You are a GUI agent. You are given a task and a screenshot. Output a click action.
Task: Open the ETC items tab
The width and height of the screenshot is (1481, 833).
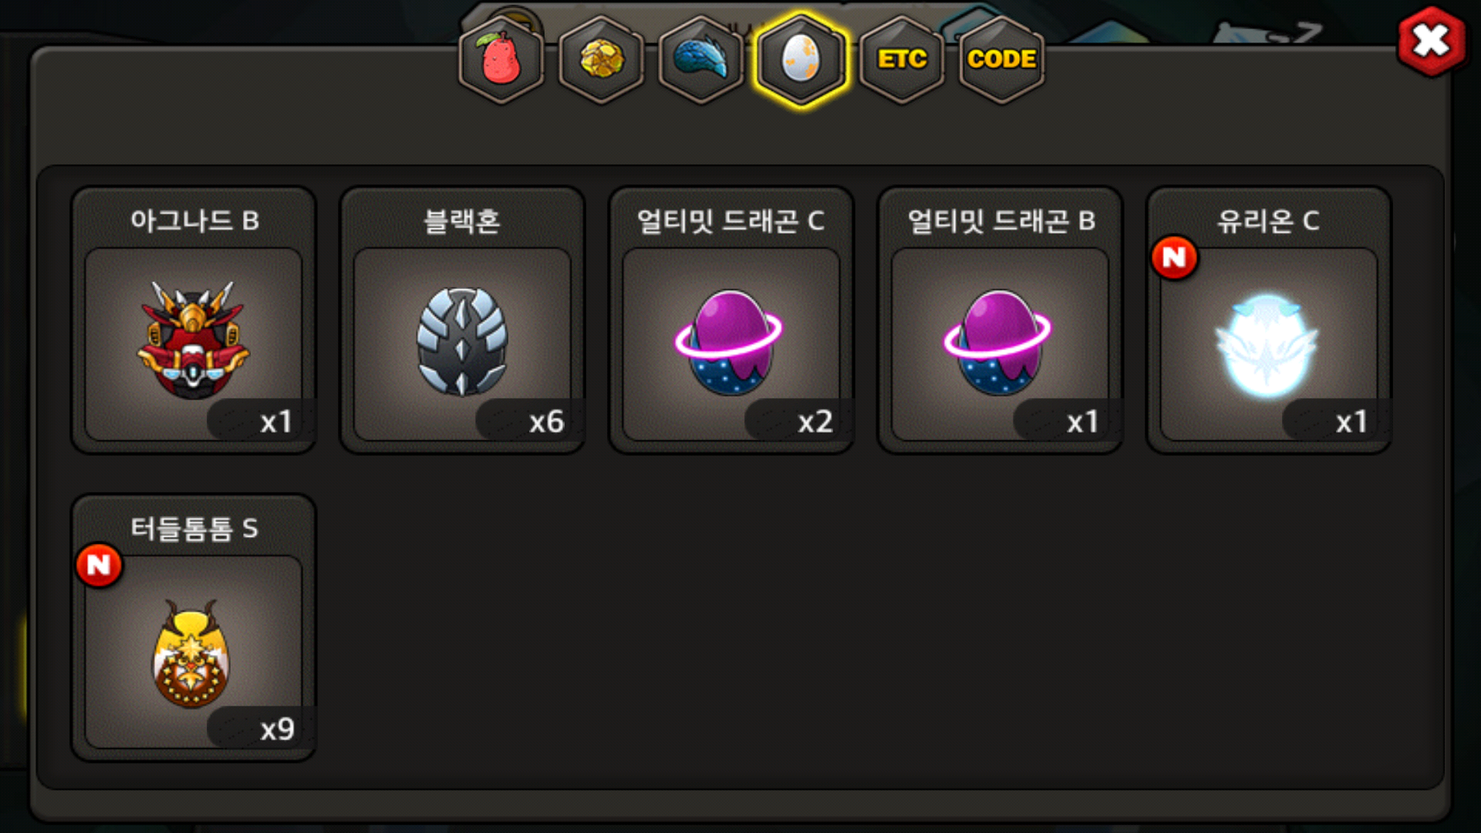tap(902, 59)
